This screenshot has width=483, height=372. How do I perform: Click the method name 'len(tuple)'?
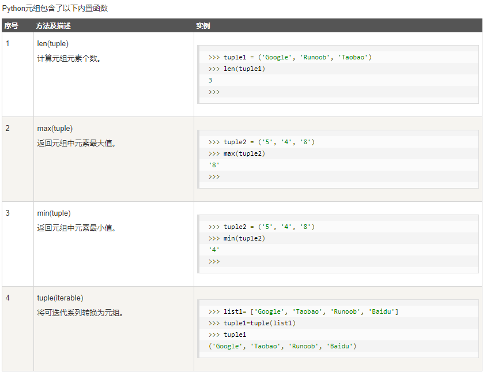(52, 44)
